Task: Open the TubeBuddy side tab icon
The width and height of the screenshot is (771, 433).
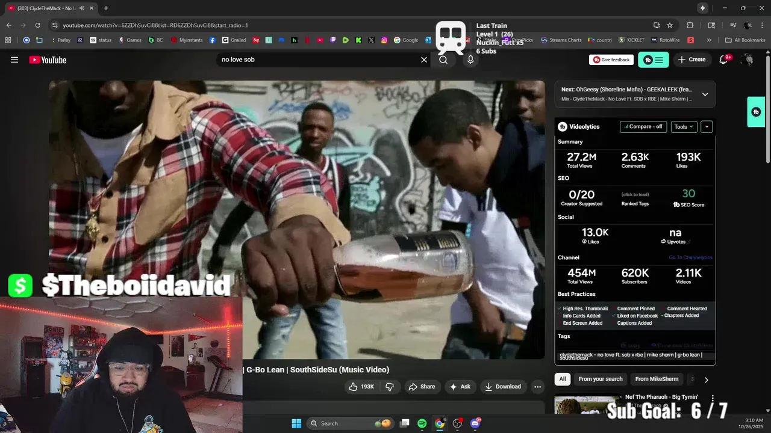Action: tap(756, 112)
